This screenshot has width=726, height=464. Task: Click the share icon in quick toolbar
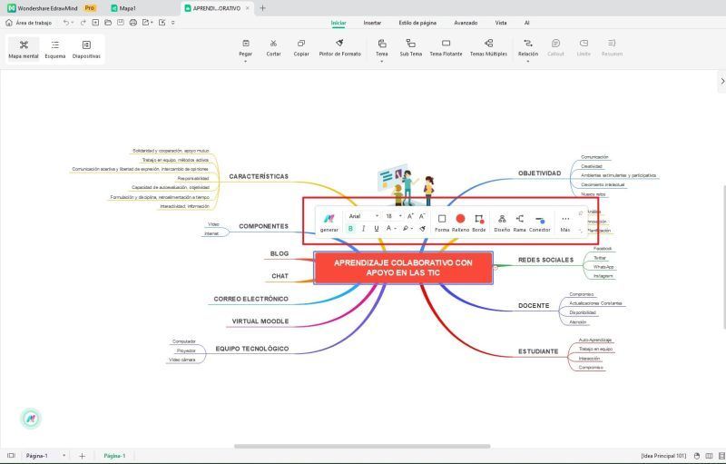coord(162,22)
